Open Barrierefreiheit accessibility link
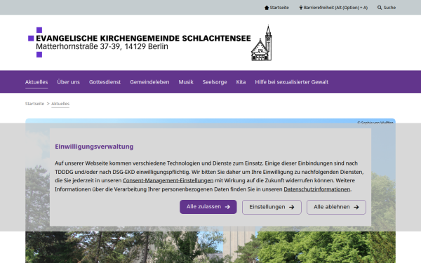Image resolution: width=421 pixels, height=263 pixels. pyautogui.click(x=333, y=8)
